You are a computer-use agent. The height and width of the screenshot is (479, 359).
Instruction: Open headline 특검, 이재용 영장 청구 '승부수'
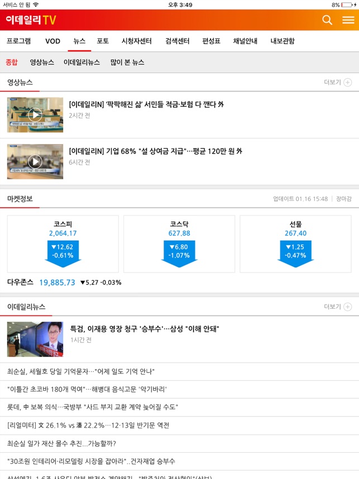(x=145, y=329)
